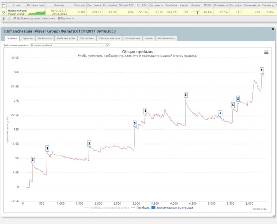Click the first $ marker near 9K
Screen dimensions: 277x224
(33, 159)
